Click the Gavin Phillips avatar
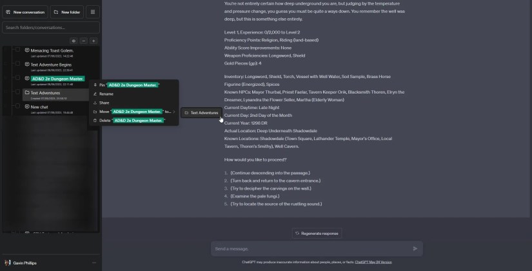 coord(8,263)
